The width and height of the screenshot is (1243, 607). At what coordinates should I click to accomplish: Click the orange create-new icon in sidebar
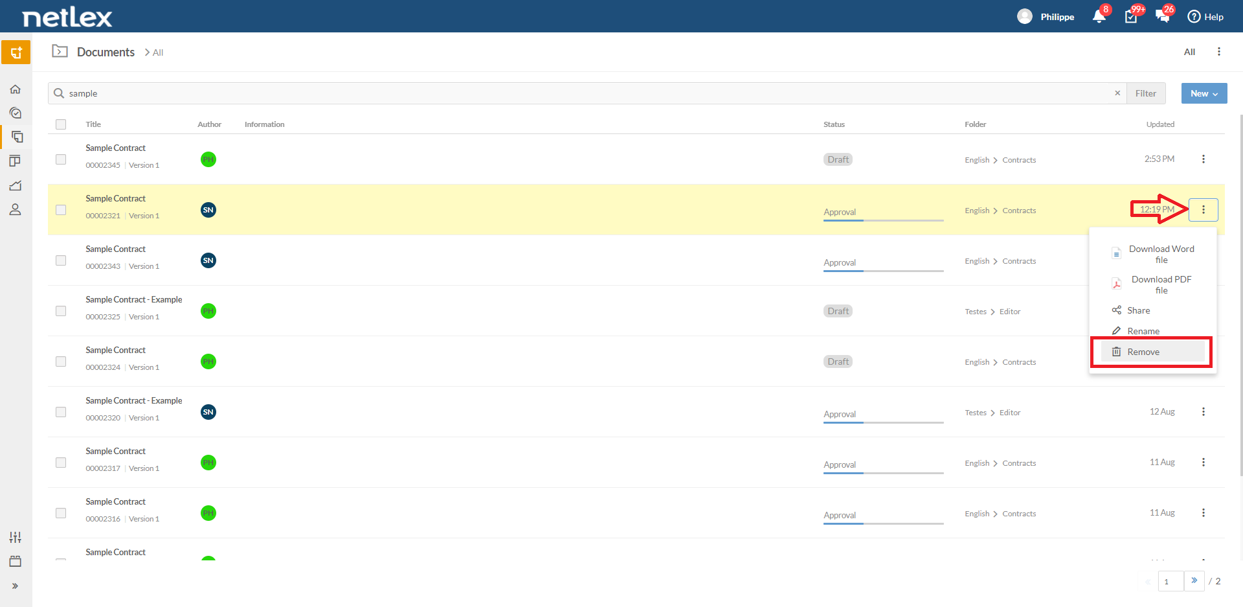pos(16,52)
